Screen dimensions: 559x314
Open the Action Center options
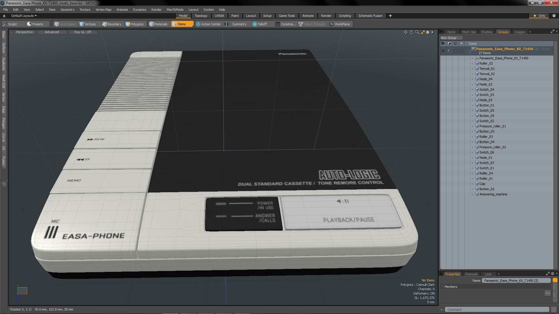(209, 24)
